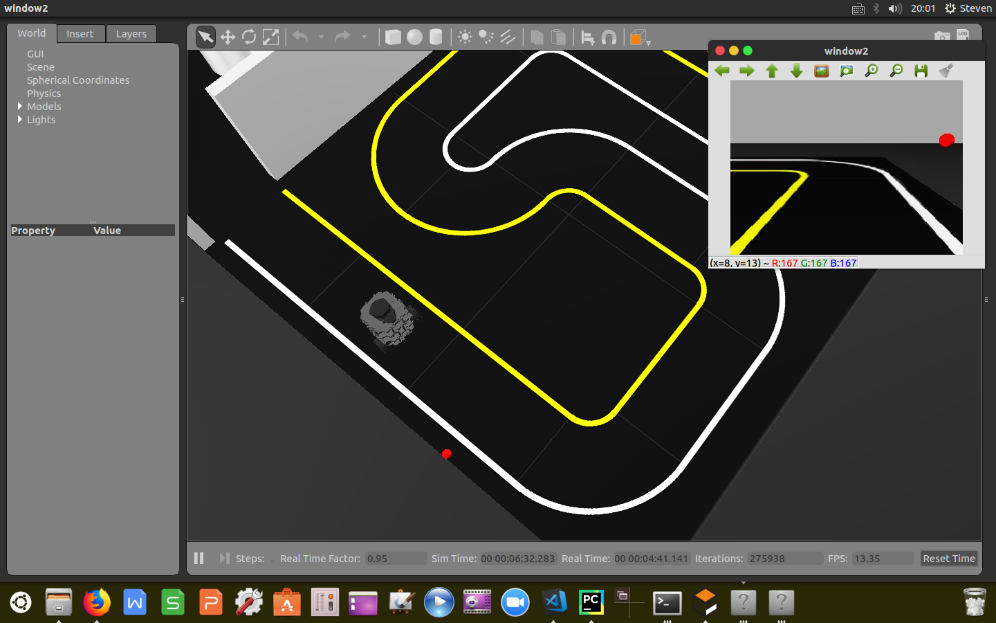Screen dimensions: 996x623
Task: Click the Real Time Factor value field
Action: point(396,559)
